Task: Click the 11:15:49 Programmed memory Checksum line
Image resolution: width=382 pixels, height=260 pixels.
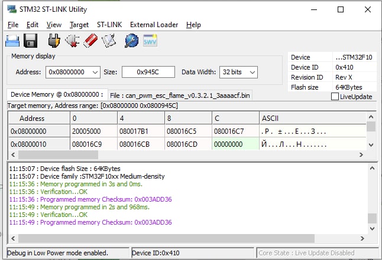Action: coord(90,222)
